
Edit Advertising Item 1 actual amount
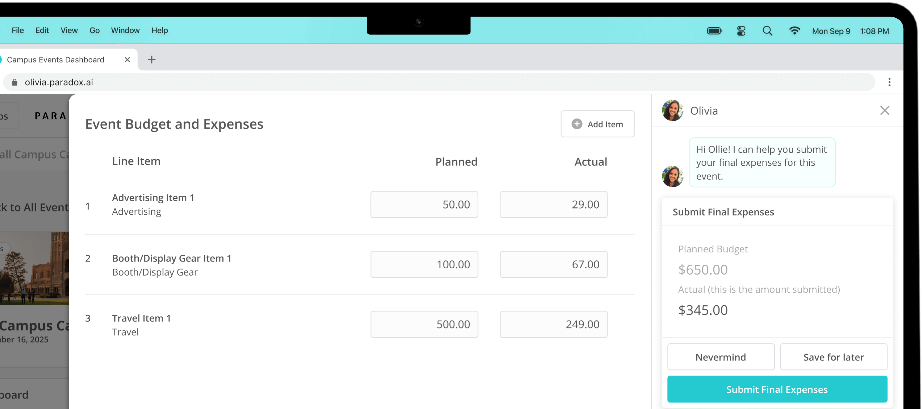[x=553, y=204]
